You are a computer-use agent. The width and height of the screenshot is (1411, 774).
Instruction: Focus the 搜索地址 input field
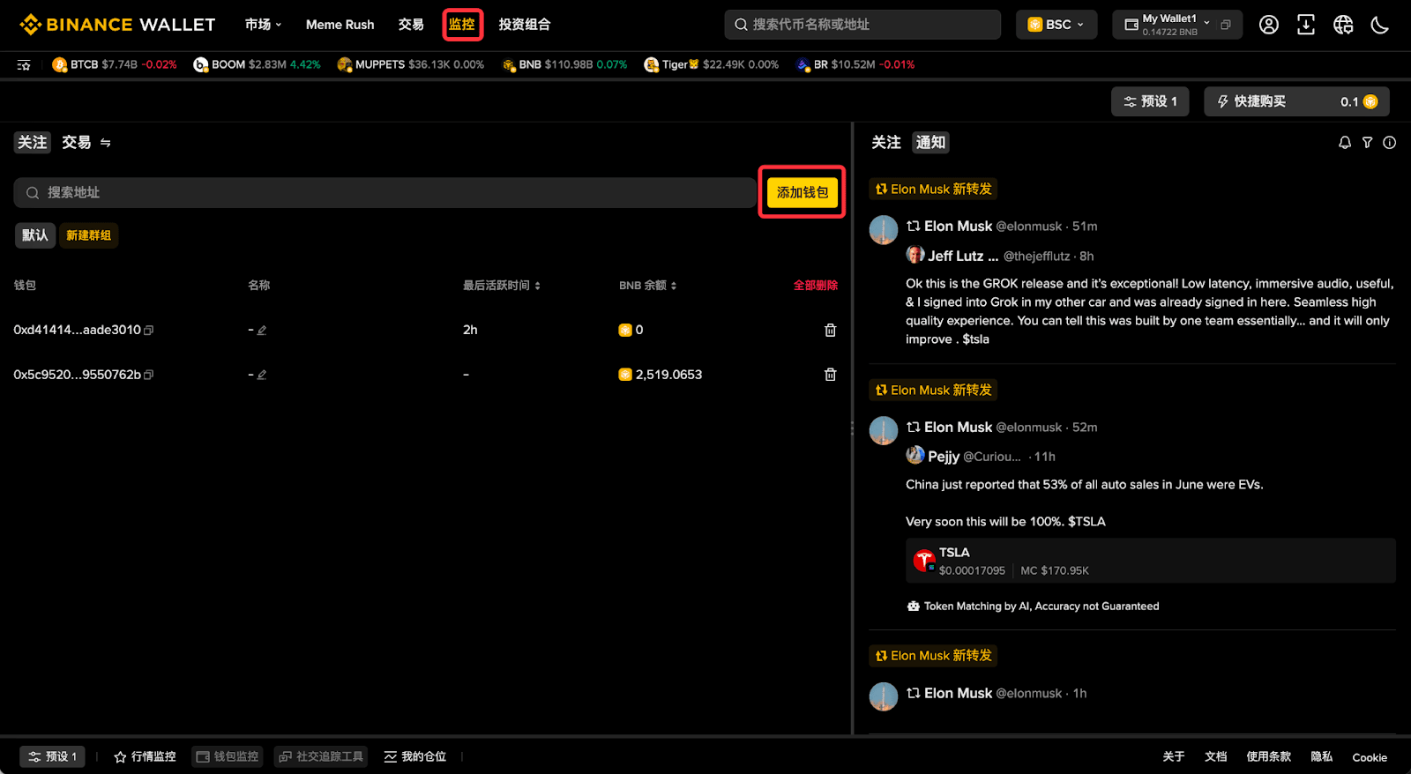click(x=385, y=192)
